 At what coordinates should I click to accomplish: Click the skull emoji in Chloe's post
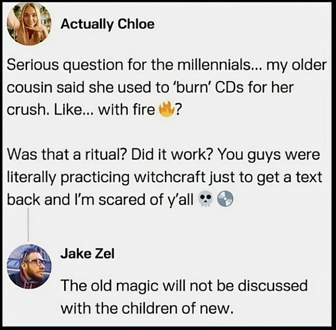(x=203, y=200)
